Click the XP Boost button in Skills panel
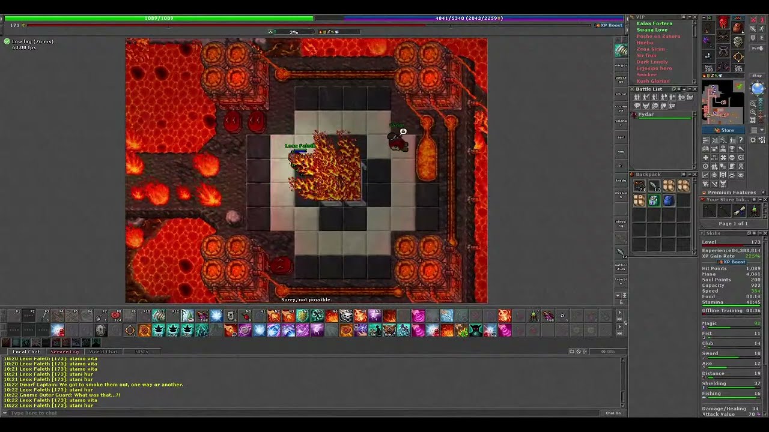 click(732, 262)
